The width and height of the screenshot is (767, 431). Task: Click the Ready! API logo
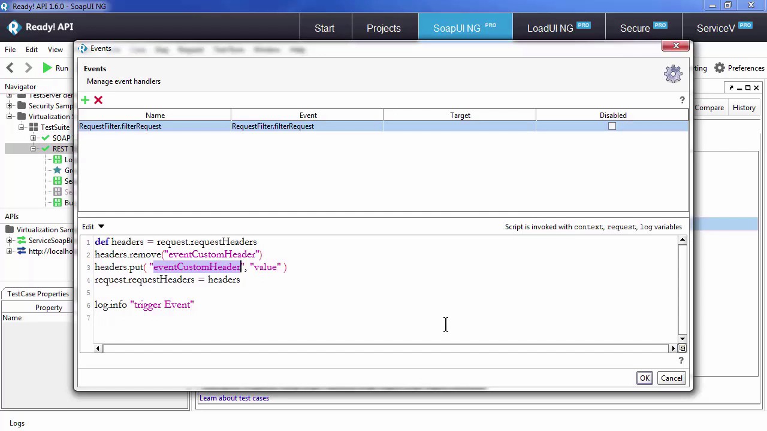click(40, 27)
